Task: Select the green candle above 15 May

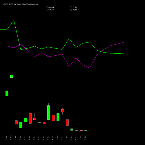Action: pos(7,93)
